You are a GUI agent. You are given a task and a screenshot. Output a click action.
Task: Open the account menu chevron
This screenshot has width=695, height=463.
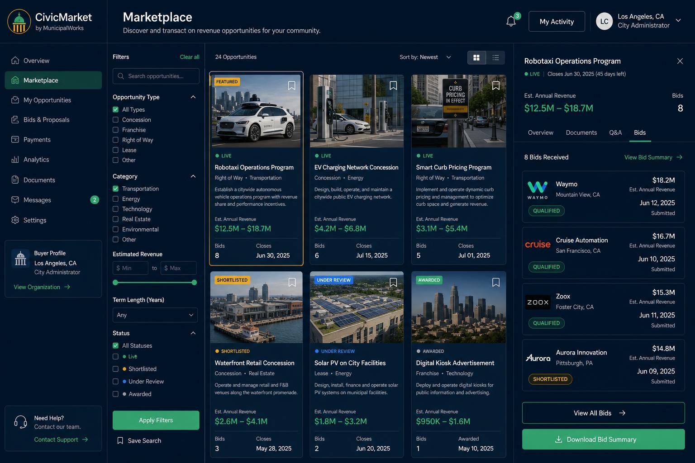pyautogui.click(x=678, y=20)
